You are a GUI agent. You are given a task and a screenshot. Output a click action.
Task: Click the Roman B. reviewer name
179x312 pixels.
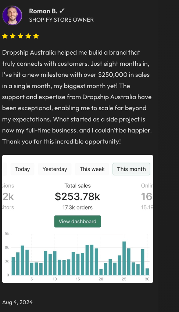(43, 11)
